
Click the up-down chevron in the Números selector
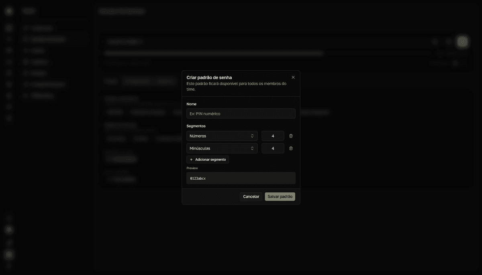pos(252,136)
